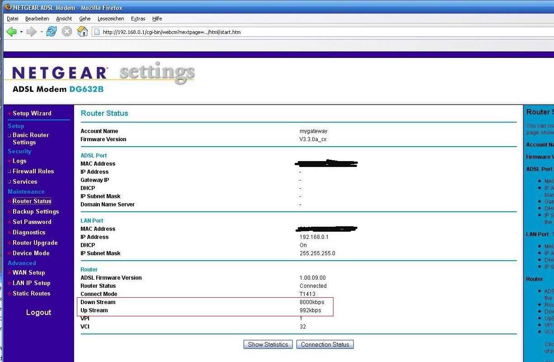Open the Set Password page
The height and width of the screenshot is (362, 554).
[x=32, y=222]
